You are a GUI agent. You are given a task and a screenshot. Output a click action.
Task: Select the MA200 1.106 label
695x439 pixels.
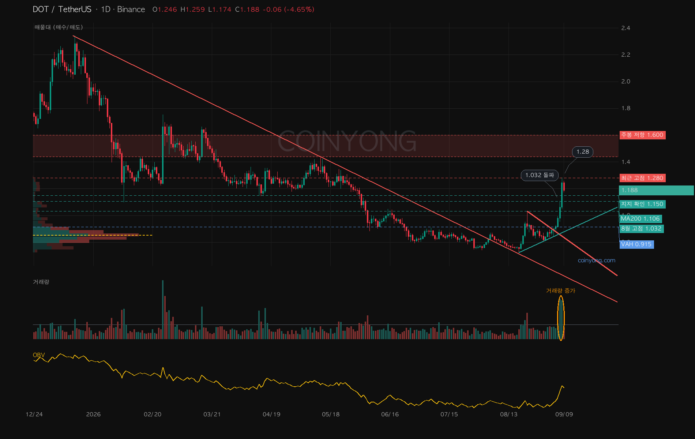pos(640,219)
